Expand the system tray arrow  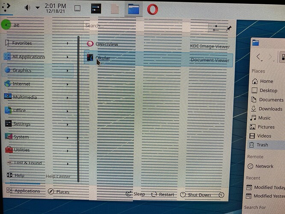click(x=37, y=8)
